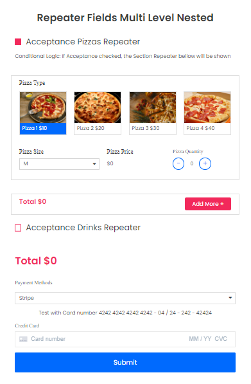Image resolution: width=251 pixels, height=384 pixels.
Task: Choose the Pizza 2 $20 label
Action: 91,129
